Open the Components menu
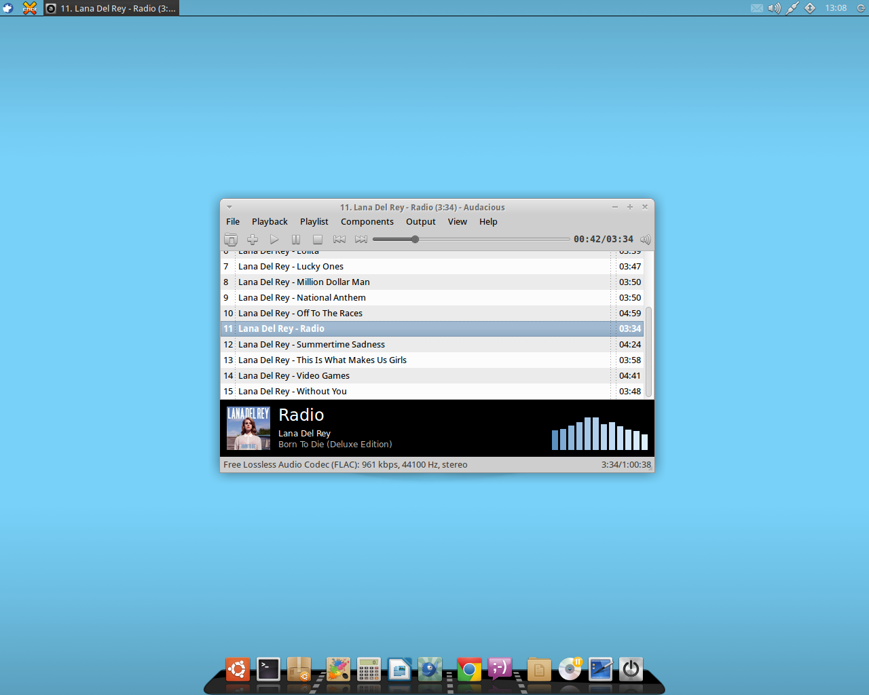869x695 pixels. click(367, 221)
